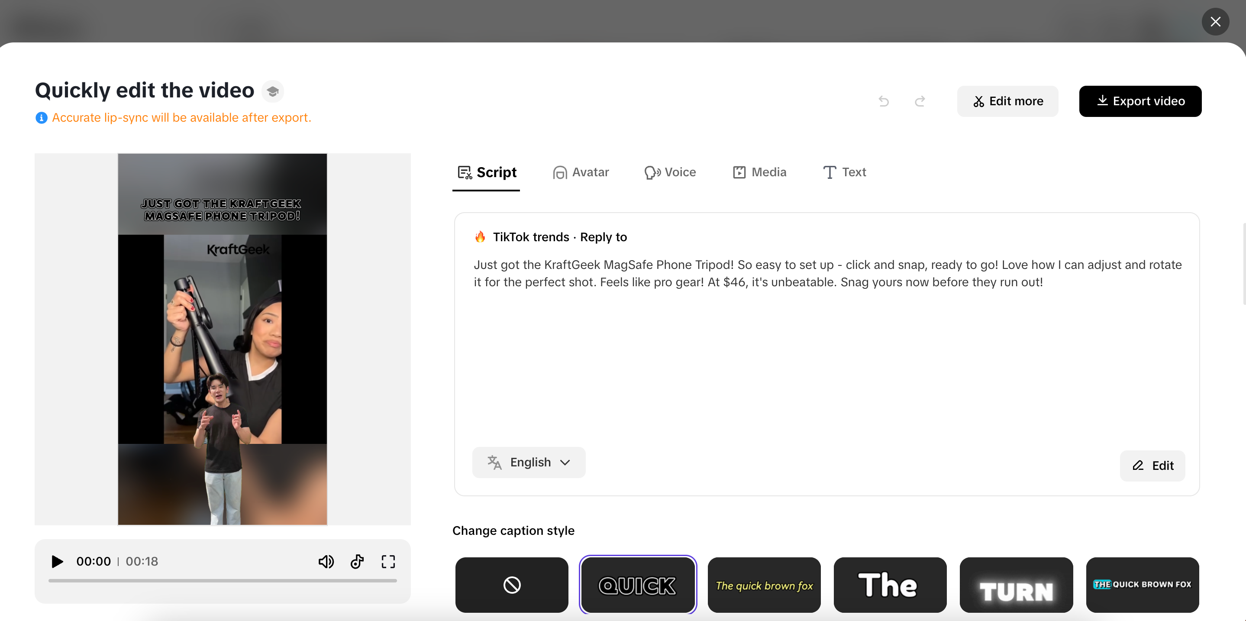This screenshot has height=621, width=1246.
Task: Select the no-caption style option
Action: pos(512,585)
